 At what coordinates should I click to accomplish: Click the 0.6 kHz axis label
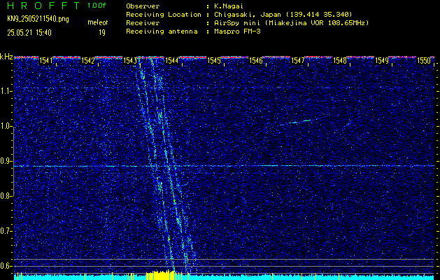5,266
